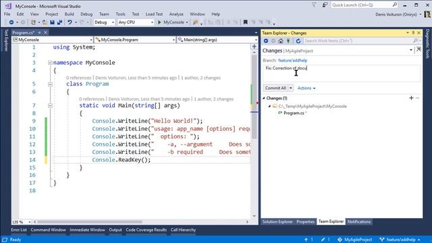Click the editor vertical scrollbar thumb
The image size is (432, 243).
click(254, 97)
